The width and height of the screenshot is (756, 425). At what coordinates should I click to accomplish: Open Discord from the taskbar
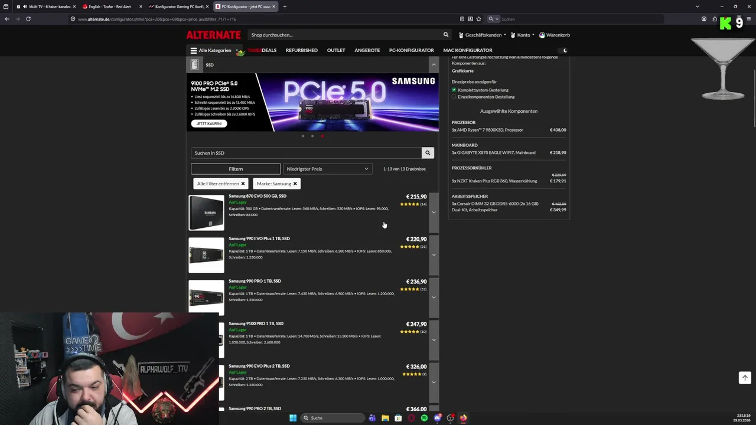(437, 418)
